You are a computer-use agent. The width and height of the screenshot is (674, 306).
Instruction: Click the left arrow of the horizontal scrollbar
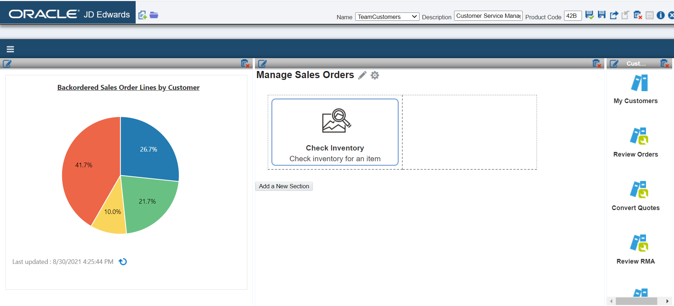pos(611,301)
